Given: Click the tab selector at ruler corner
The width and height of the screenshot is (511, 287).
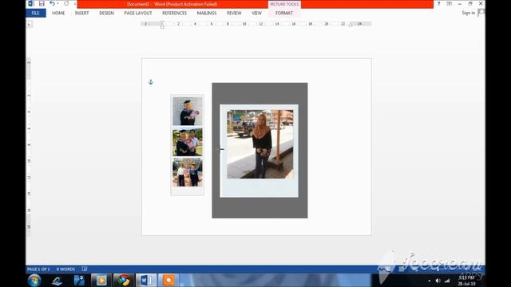Looking at the screenshot, I should [30, 24].
